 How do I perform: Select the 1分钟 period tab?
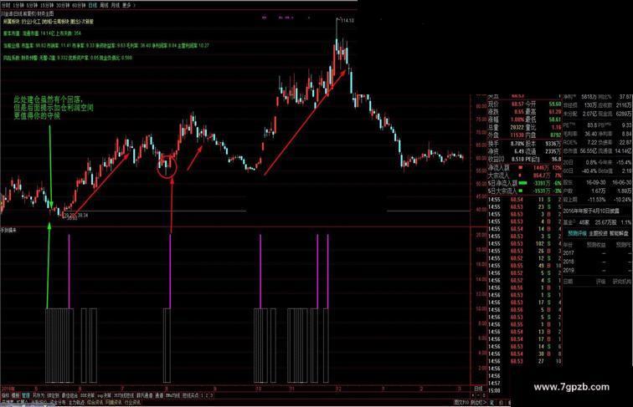(x=18, y=5)
